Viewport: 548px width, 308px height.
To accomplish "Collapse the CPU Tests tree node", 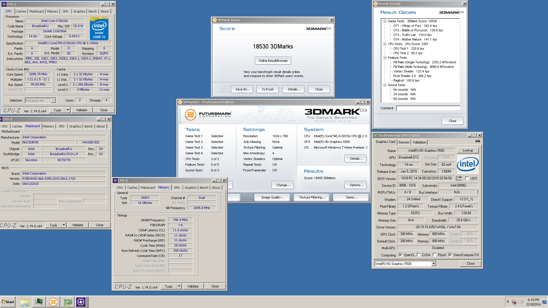I will (x=385, y=44).
